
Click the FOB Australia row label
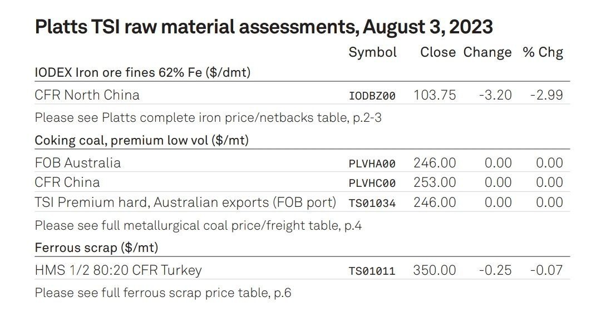pos(78,163)
